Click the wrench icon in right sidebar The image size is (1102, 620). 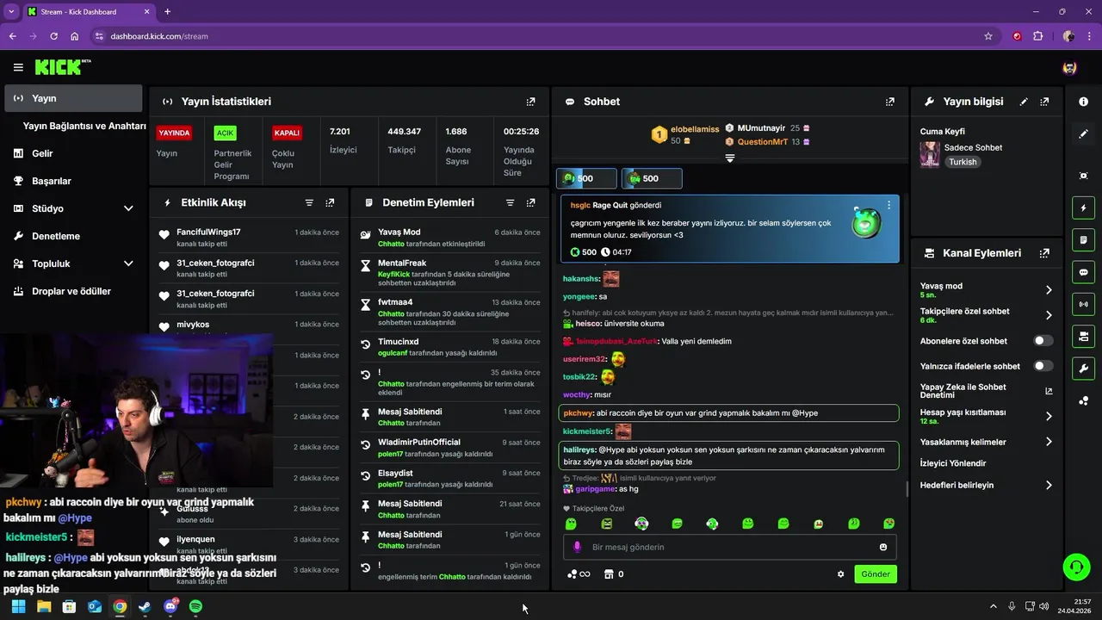pos(1083,369)
